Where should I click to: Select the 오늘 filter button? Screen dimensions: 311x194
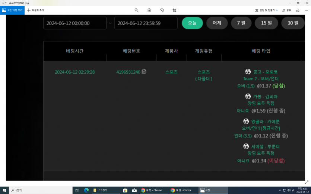coord(192,23)
